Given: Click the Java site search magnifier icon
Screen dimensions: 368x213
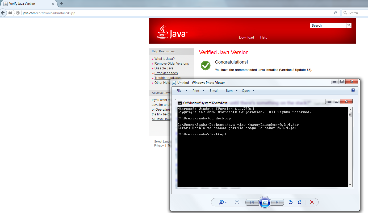Looking at the screenshot, I should click(349, 25).
